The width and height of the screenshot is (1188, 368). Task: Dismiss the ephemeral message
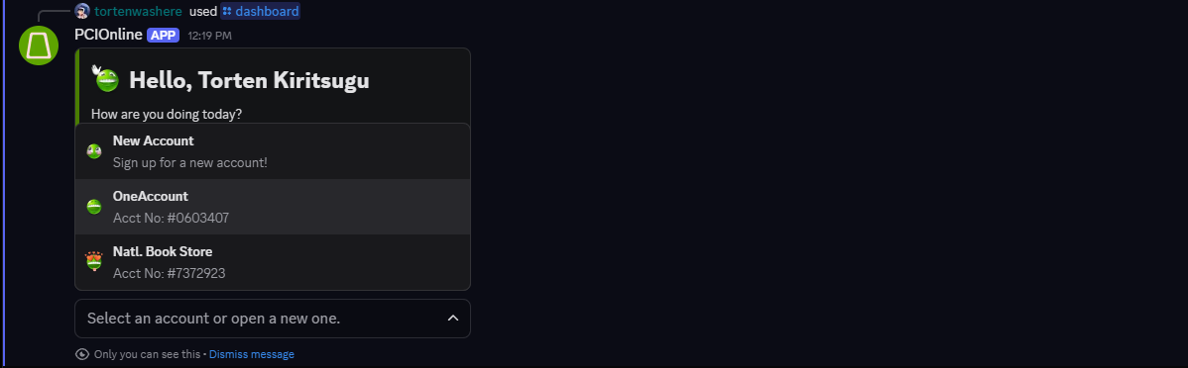coord(252,354)
